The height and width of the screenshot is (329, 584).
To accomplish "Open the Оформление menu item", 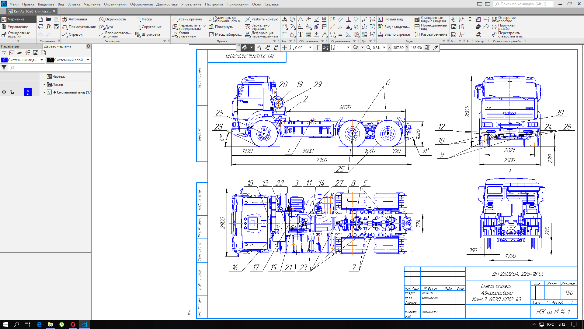I will [142, 4].
